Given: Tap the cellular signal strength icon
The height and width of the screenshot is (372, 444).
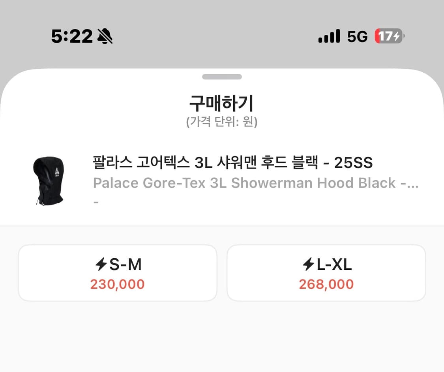Looking at the screenshot, I should (x=330, y=36).
